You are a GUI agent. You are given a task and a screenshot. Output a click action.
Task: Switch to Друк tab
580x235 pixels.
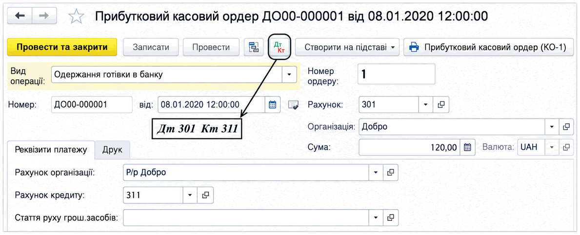112,150
